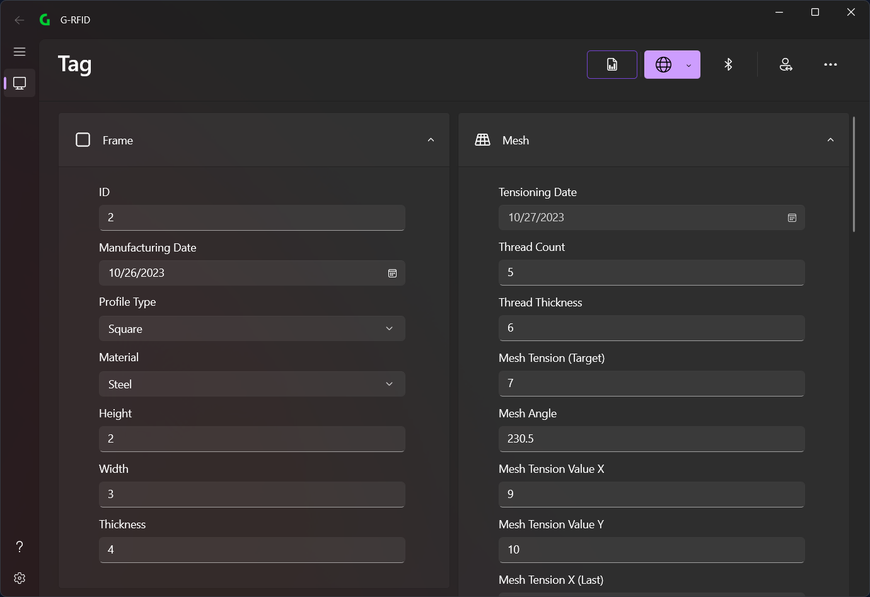
Task: Click the Thread Count label
Action: (531, 247)
